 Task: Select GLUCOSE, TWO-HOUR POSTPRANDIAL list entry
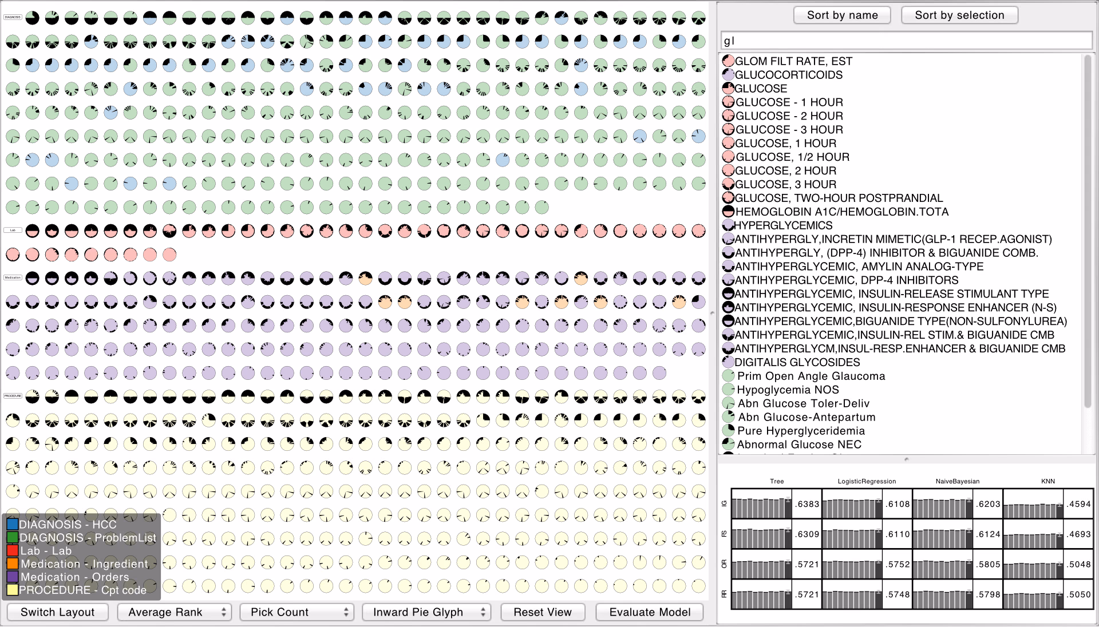839,198
